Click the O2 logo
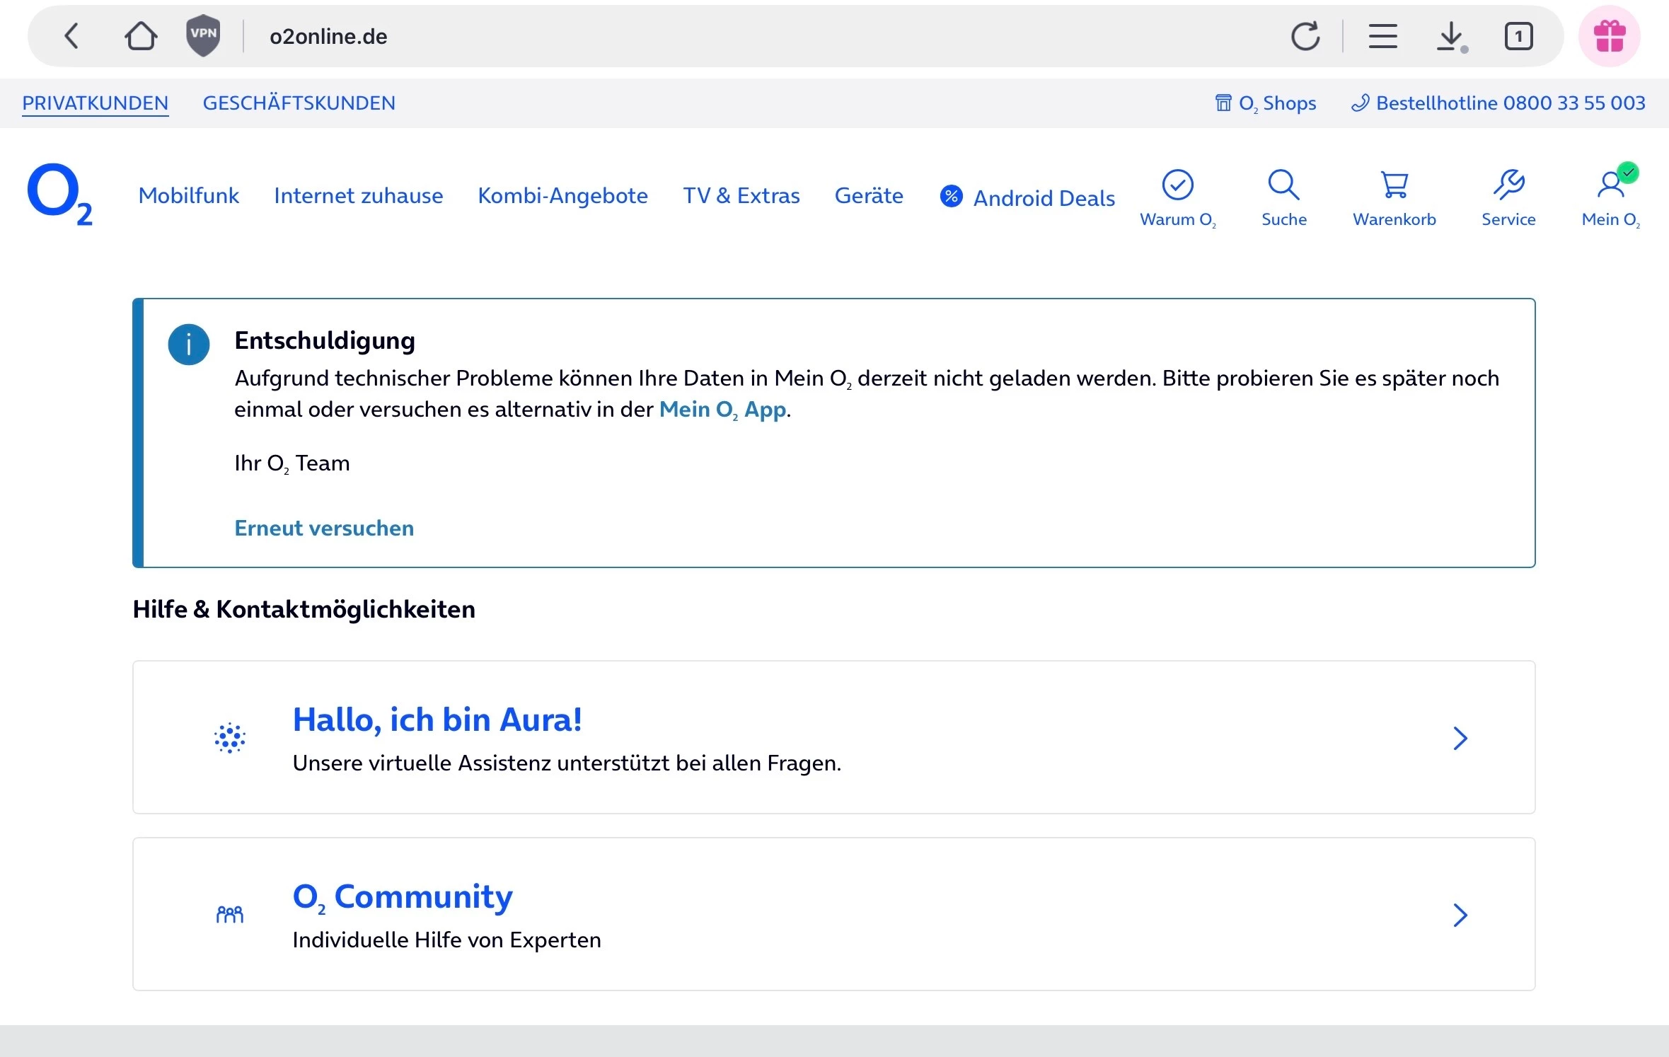 coord(60,195)
